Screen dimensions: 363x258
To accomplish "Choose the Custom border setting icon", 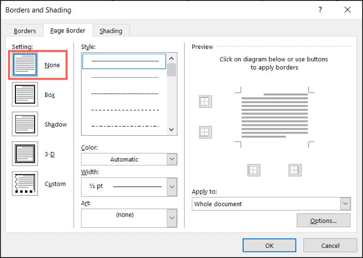I will tap(25, 183).
